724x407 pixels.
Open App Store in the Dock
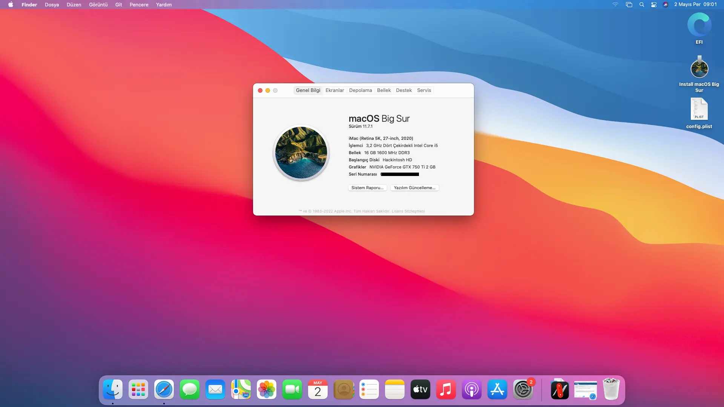tap(497, 389)
